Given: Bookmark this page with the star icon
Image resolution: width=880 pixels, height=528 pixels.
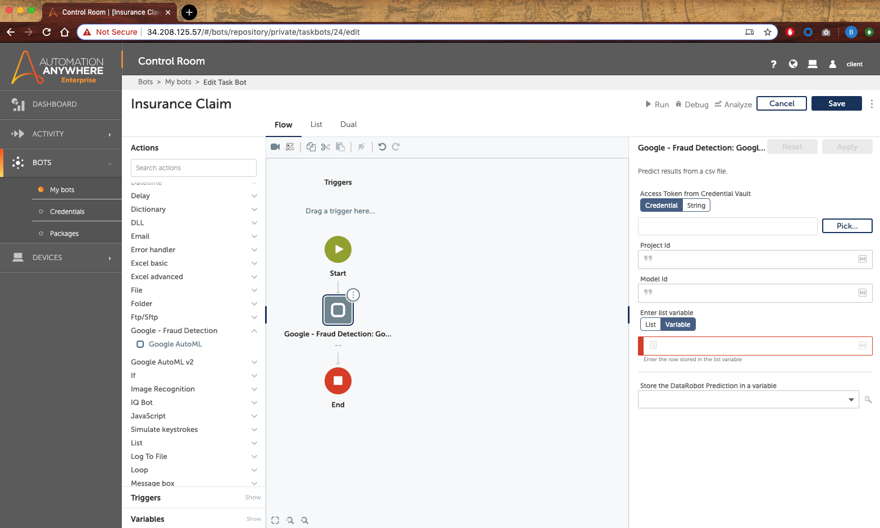Looking at the screenshot, I should click(x=768, y=32).
